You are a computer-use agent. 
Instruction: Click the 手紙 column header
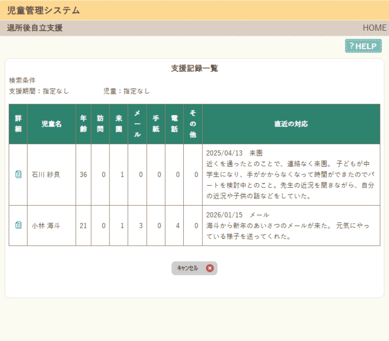click(156, 124)
